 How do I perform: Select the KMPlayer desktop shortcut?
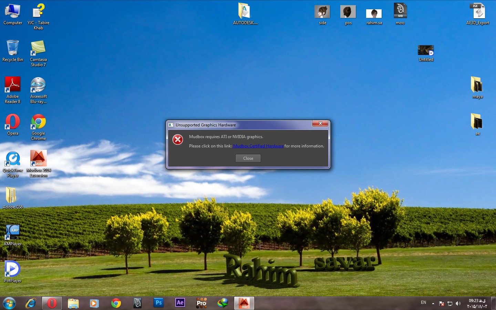13,235
